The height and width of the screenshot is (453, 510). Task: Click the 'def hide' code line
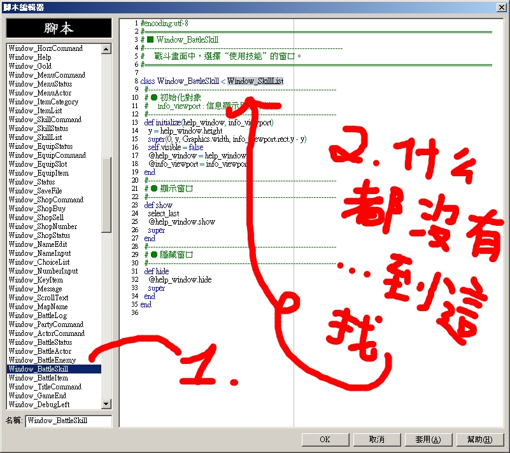[157, 271]
